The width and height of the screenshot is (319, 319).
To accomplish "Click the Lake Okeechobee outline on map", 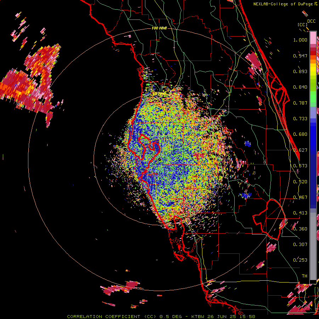I will [269, 219].
